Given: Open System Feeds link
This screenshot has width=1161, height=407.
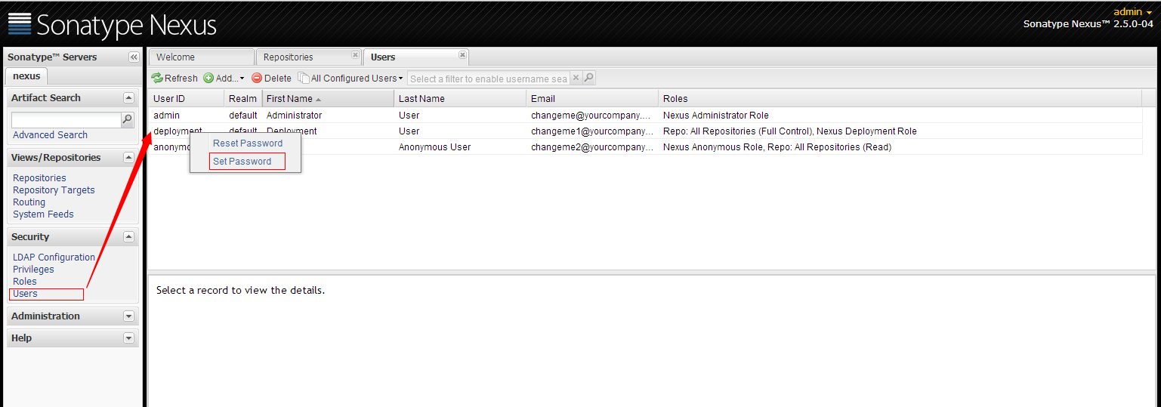Looking at the screenshot, I should (x=43, y=214).
